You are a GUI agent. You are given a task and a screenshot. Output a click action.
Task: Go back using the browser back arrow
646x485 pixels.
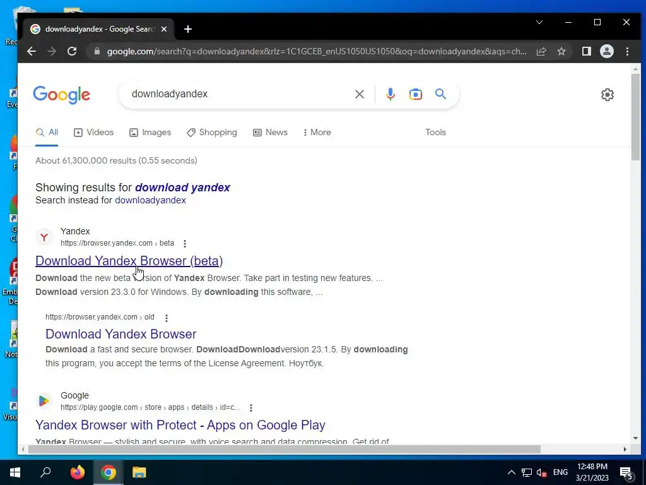(32, 52)
